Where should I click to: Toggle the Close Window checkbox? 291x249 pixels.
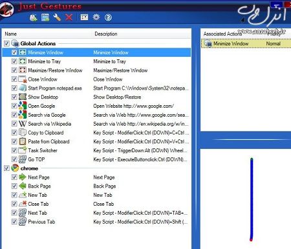pyautogui.click(x=14, y=79)
